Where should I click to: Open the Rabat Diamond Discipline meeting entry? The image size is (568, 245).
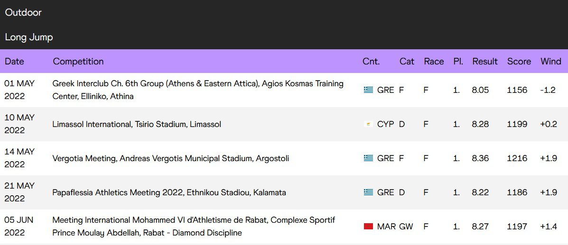[x=194, y=226]
